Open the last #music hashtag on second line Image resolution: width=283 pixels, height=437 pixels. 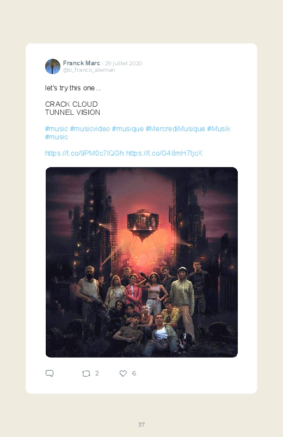click(x=56, y=137)
